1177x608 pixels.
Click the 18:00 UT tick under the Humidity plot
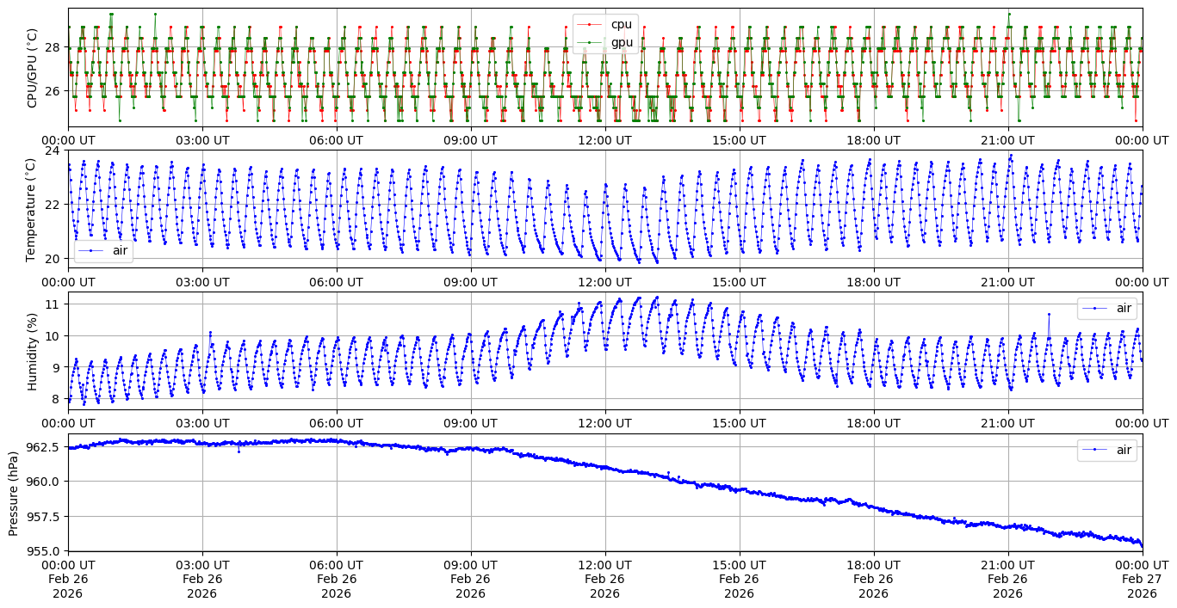click(873, 423)
